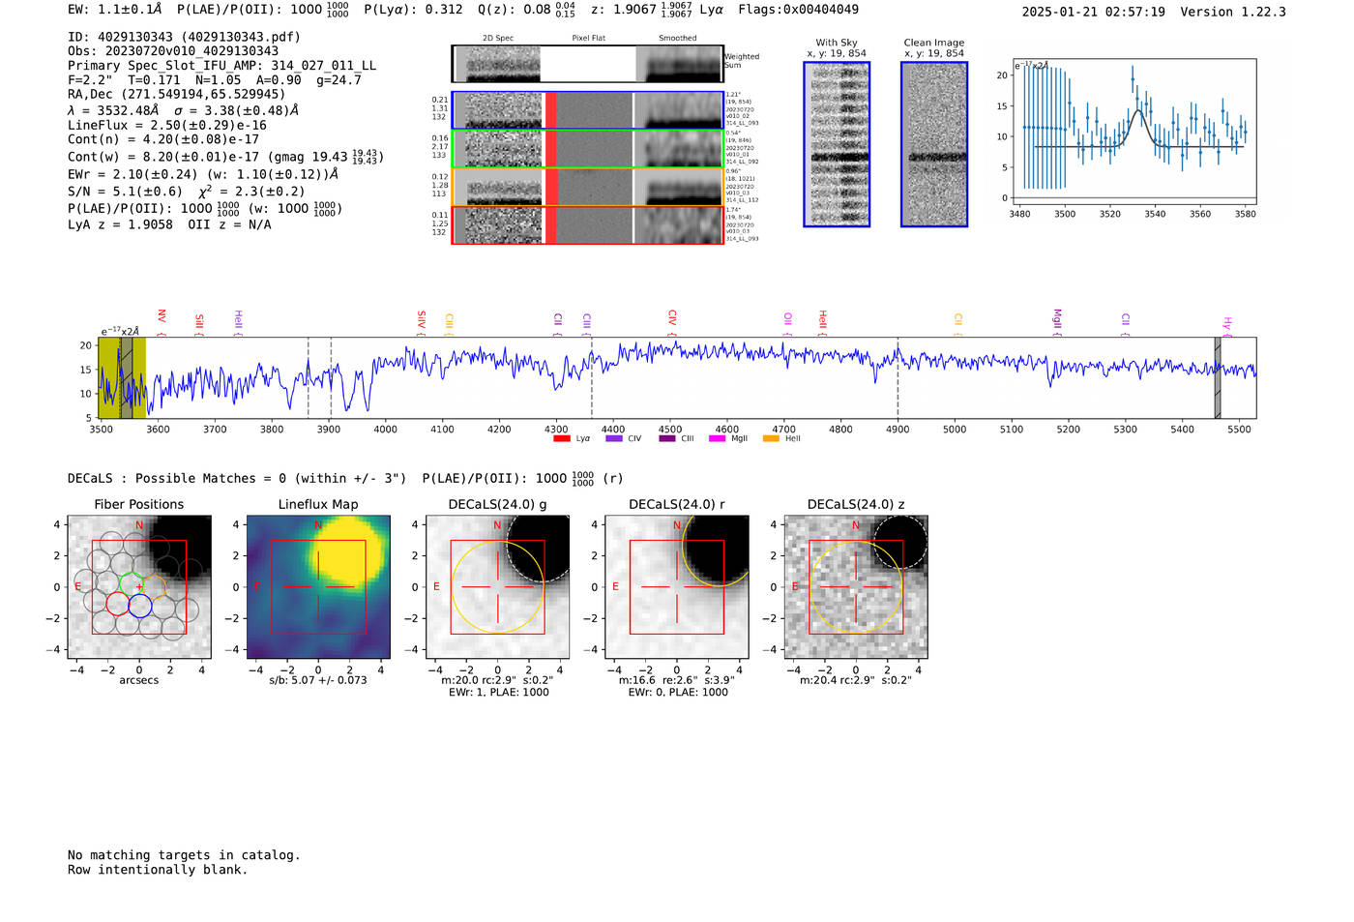Viewport: 1354px width, 922px height.
Task: Click the OII line marker above spectrum
Action: pyautogui.click(x=787, y=321)
